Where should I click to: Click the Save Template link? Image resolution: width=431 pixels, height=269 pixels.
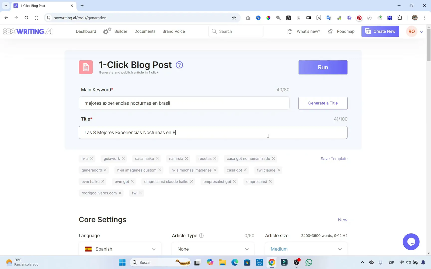coord(334,158)
